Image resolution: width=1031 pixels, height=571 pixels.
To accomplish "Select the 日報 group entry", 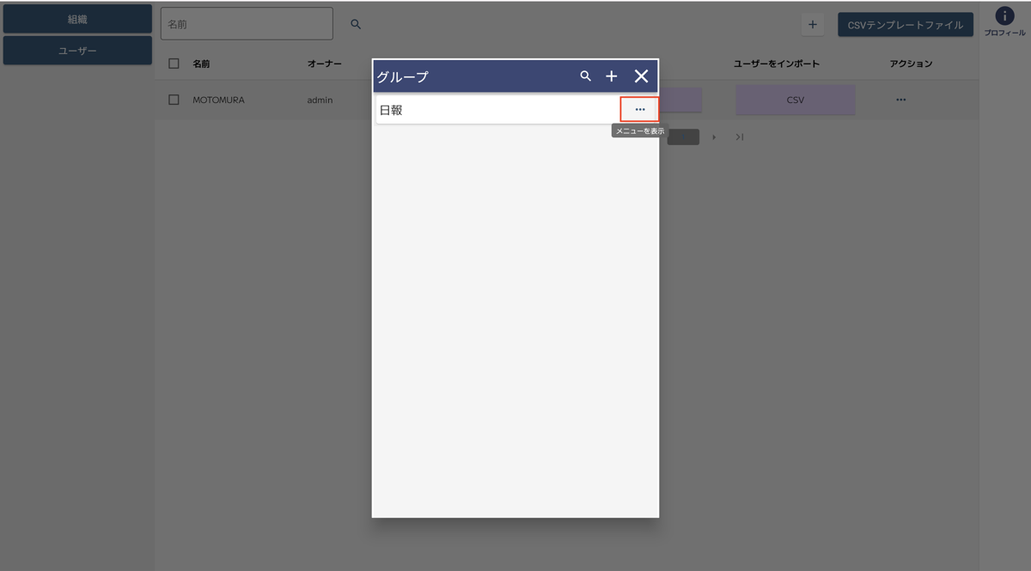I will tap(490, 110).
